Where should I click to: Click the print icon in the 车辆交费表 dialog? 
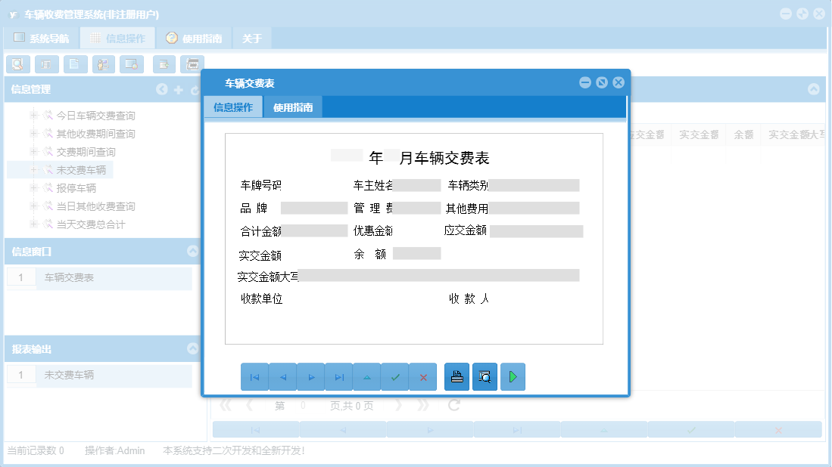click(457, 376)
